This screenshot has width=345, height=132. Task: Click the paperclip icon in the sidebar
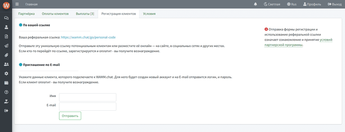[x=6, y=55]
